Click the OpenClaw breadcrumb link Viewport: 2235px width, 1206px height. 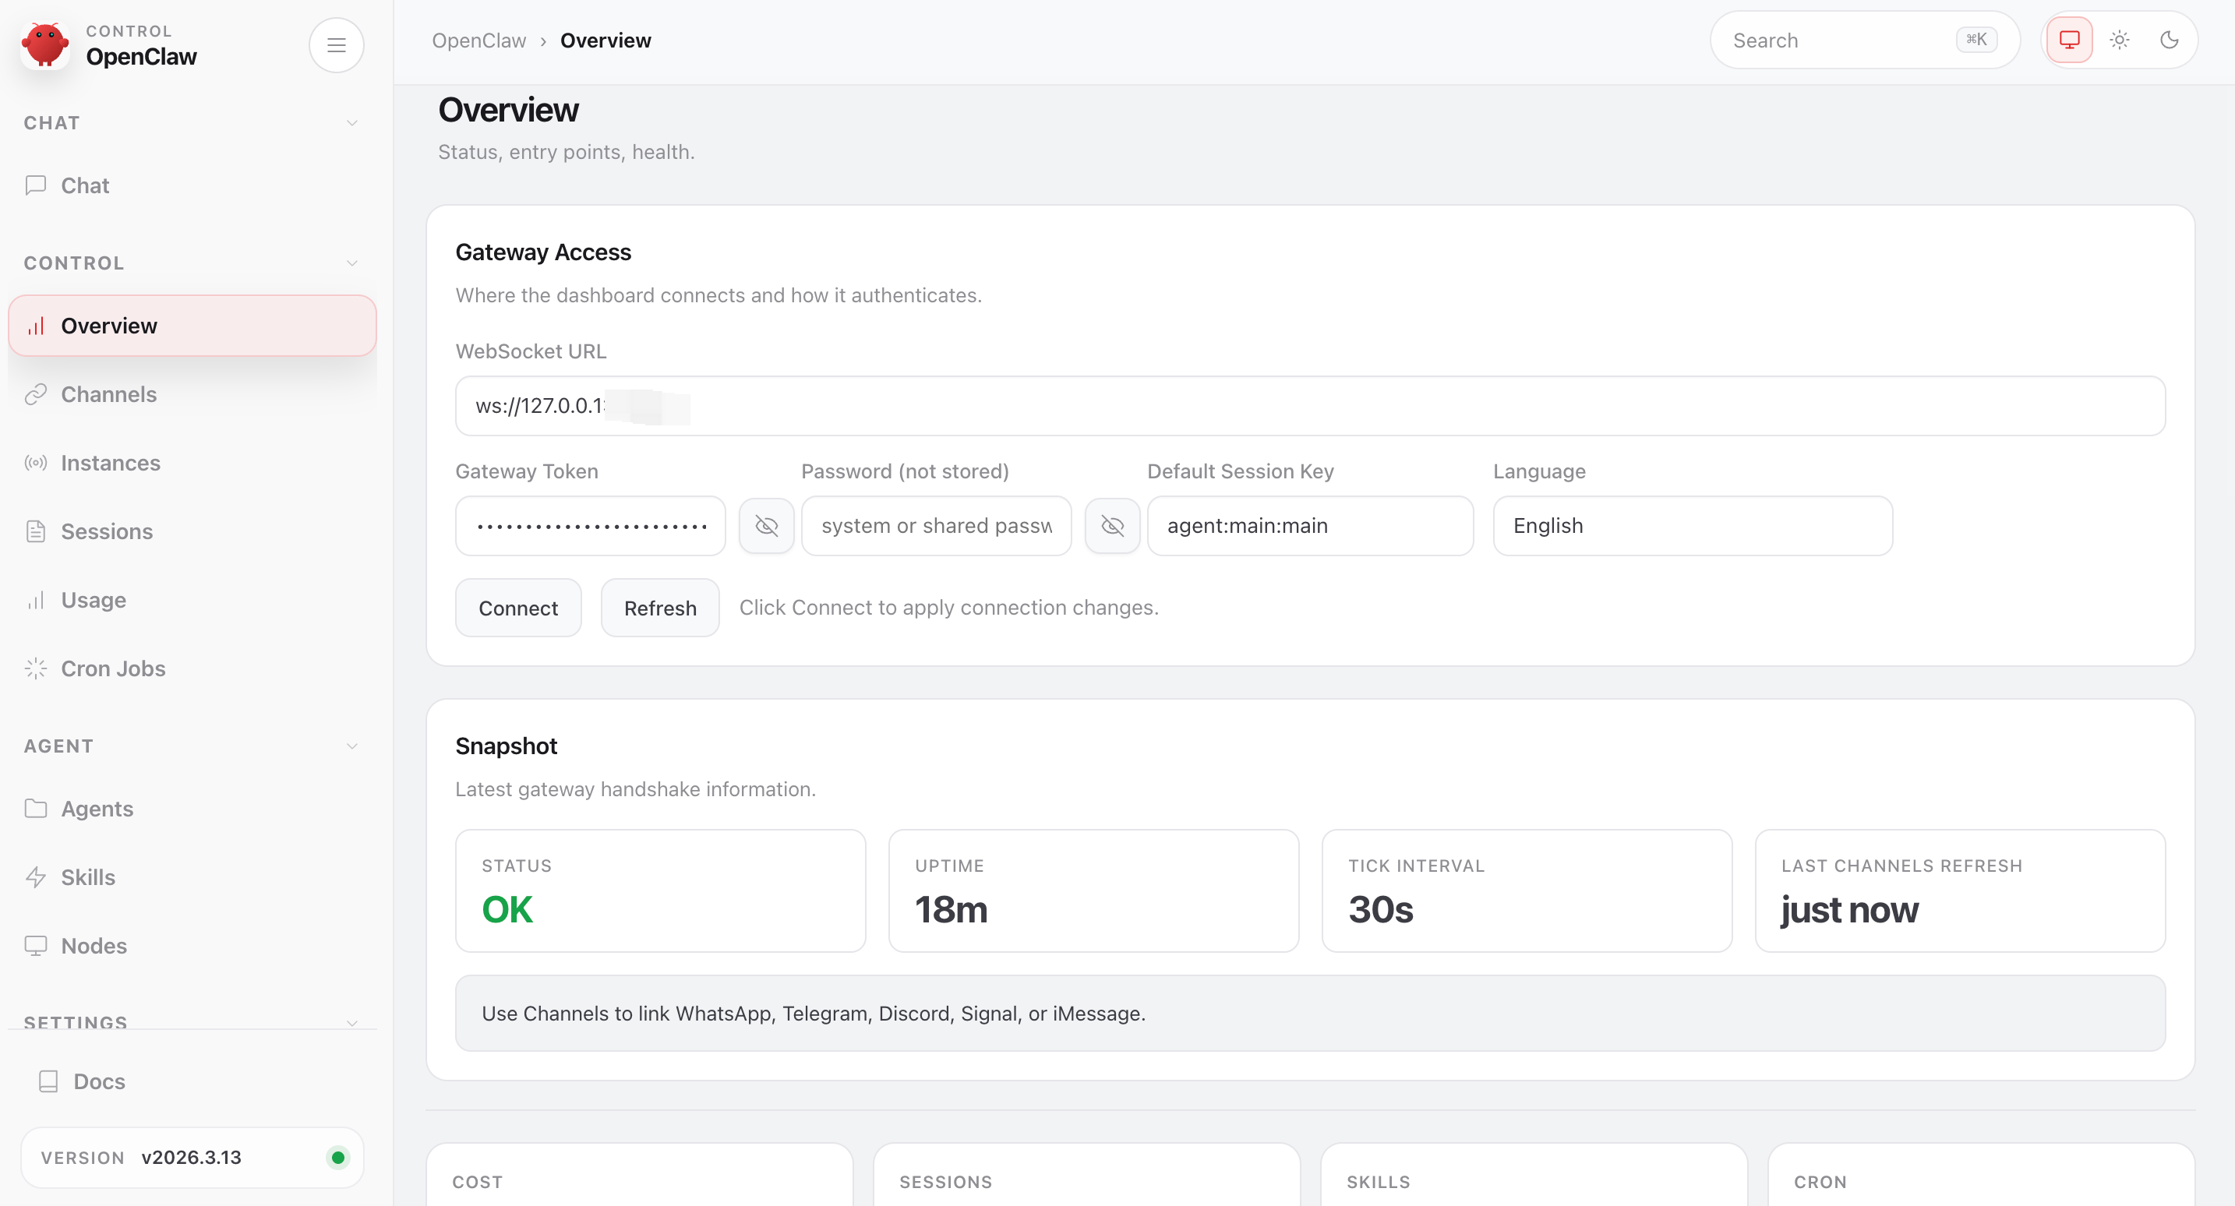[x=479, y=41]
